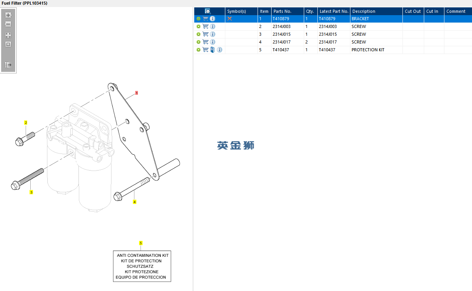This screenshot has width=472, height=291.
Task: Add 2314J003 screw to shopping cart
Action: point(206,26)
